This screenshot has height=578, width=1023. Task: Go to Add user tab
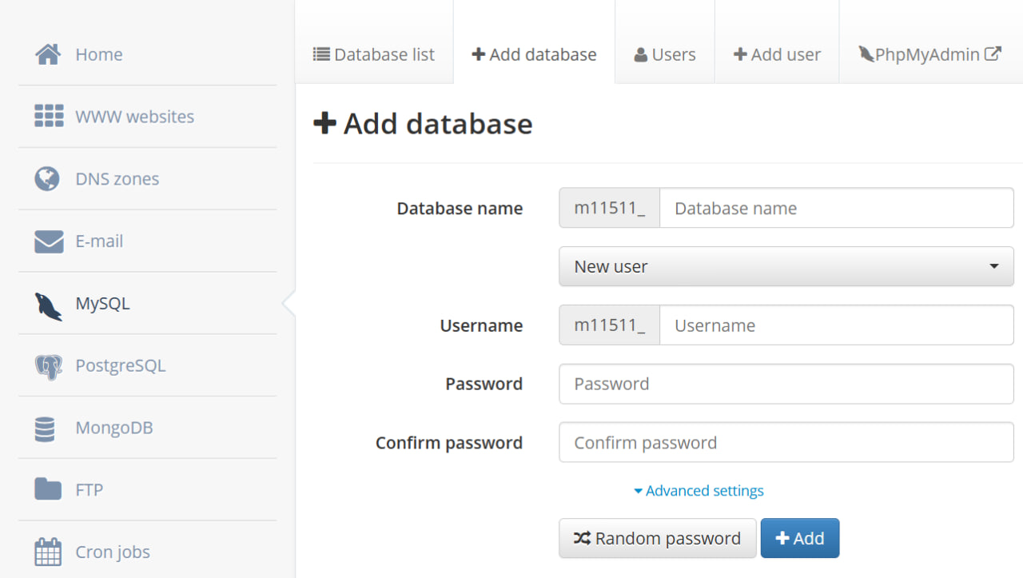tap(777, 54)
